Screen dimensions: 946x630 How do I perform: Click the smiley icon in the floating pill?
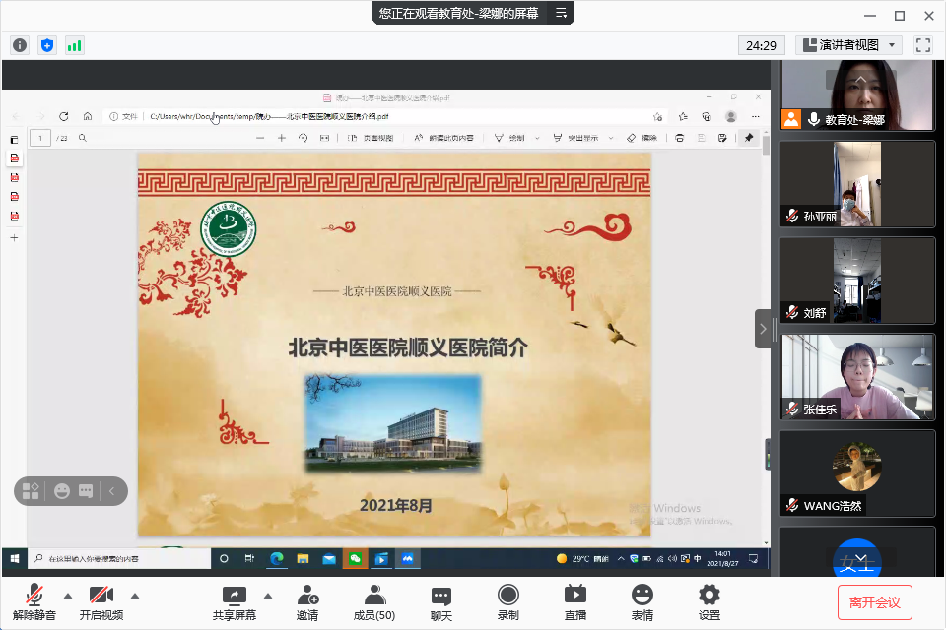(x=61, y=491)
